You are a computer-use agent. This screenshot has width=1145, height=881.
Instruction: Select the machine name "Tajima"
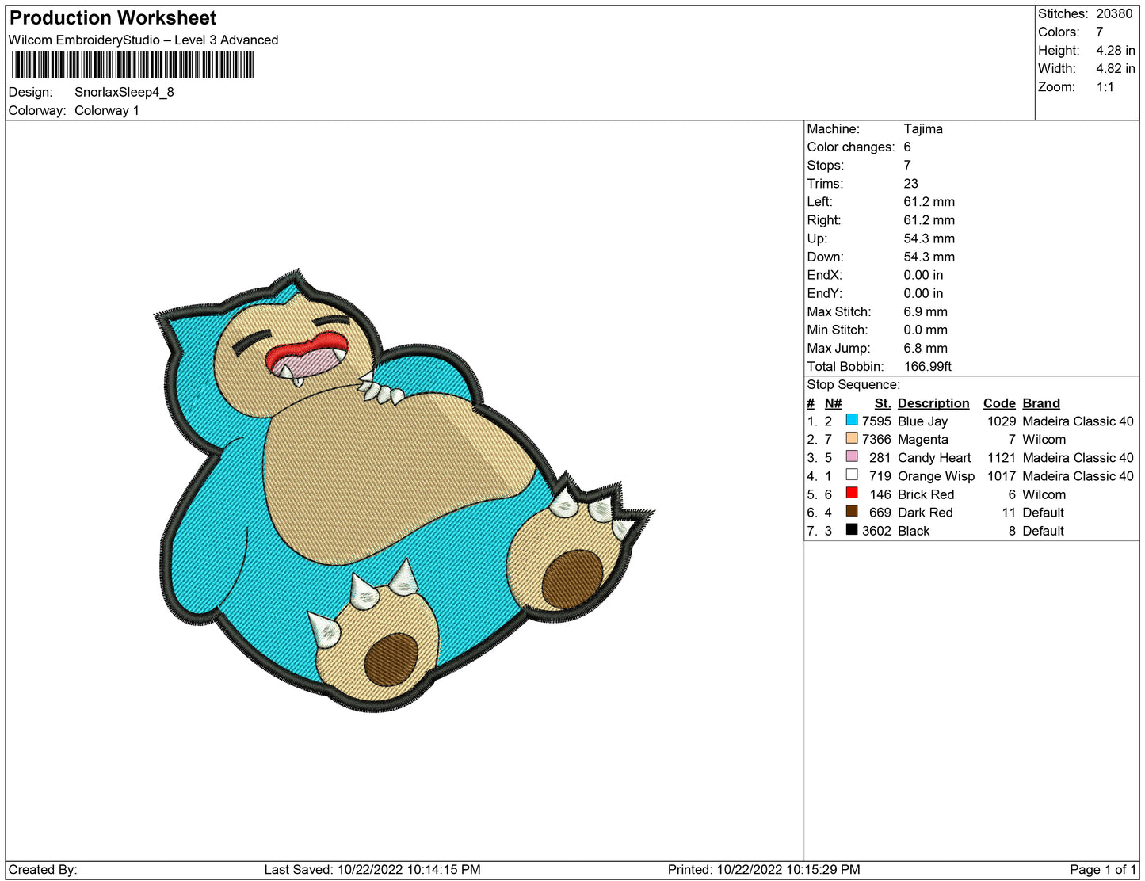[x=923, y=128]
